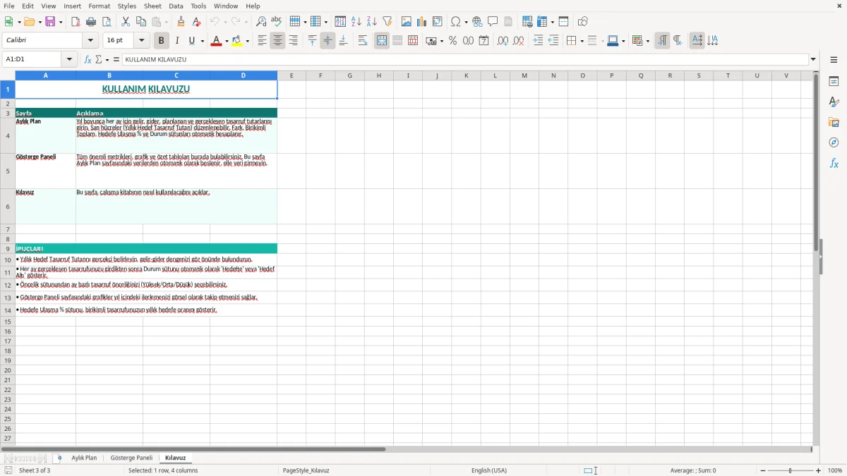
Task: Click the Copy icon
Action: point(141,22)
